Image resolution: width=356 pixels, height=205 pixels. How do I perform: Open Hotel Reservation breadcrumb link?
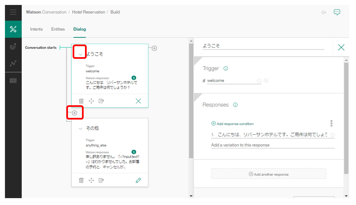point(89,12)
